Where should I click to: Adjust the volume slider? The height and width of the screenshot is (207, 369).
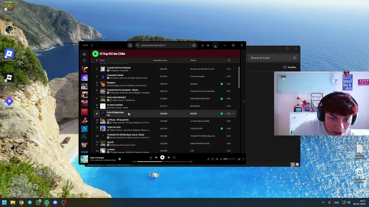tap(229, 159)
